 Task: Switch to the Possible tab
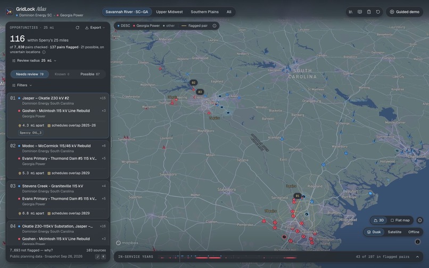(x=90, y=74)
